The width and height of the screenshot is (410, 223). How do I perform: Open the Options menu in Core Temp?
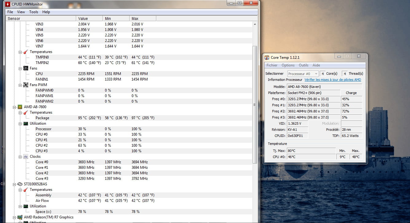coord(288,65)
